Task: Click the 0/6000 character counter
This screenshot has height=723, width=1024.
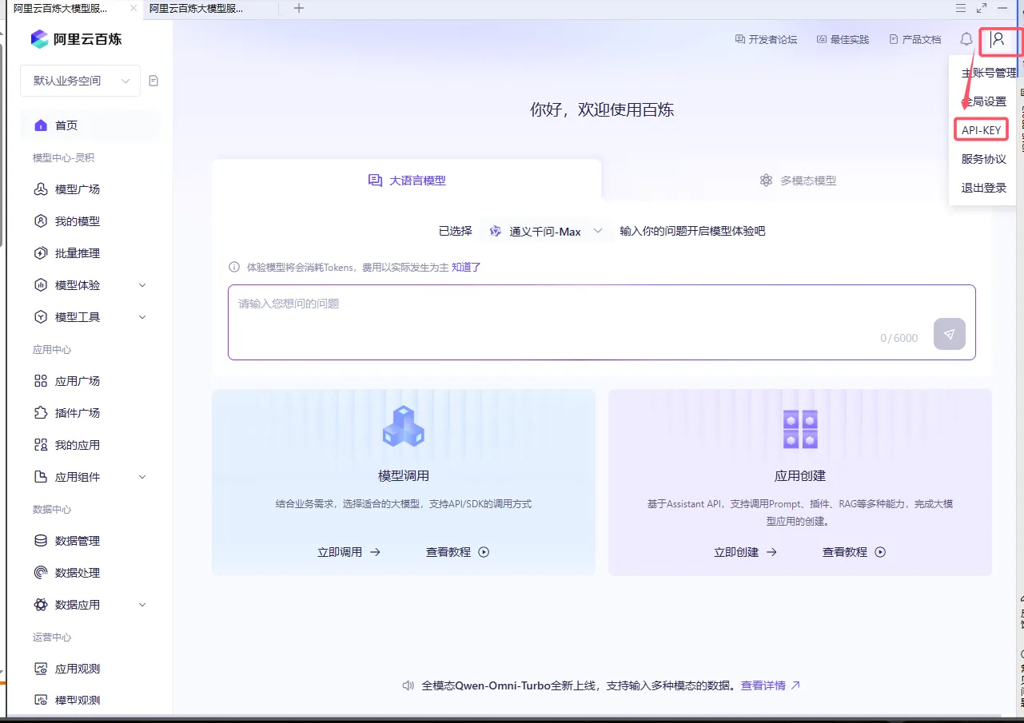Action: (x=899, y=338)
